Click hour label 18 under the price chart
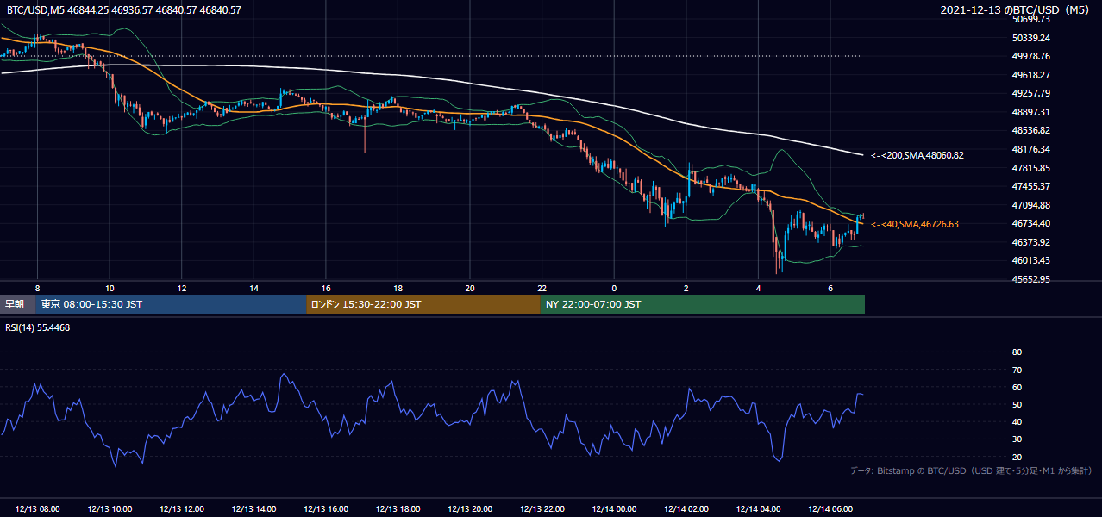 (x=398, y=288)
